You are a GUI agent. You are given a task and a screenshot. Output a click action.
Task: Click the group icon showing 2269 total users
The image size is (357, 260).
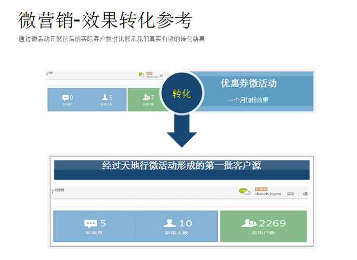pyautogui.click(x=249, y=223)
